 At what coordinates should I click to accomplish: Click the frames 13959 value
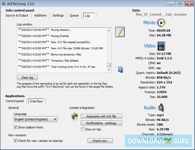click(x=161, y=92)
